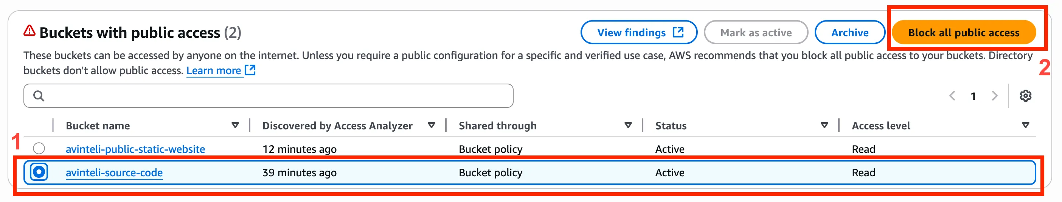This screenshot has width=1062, height=202.
Task: Sort by Access level column arrow
Action: pyautogui.click(x=1025, y=125)
